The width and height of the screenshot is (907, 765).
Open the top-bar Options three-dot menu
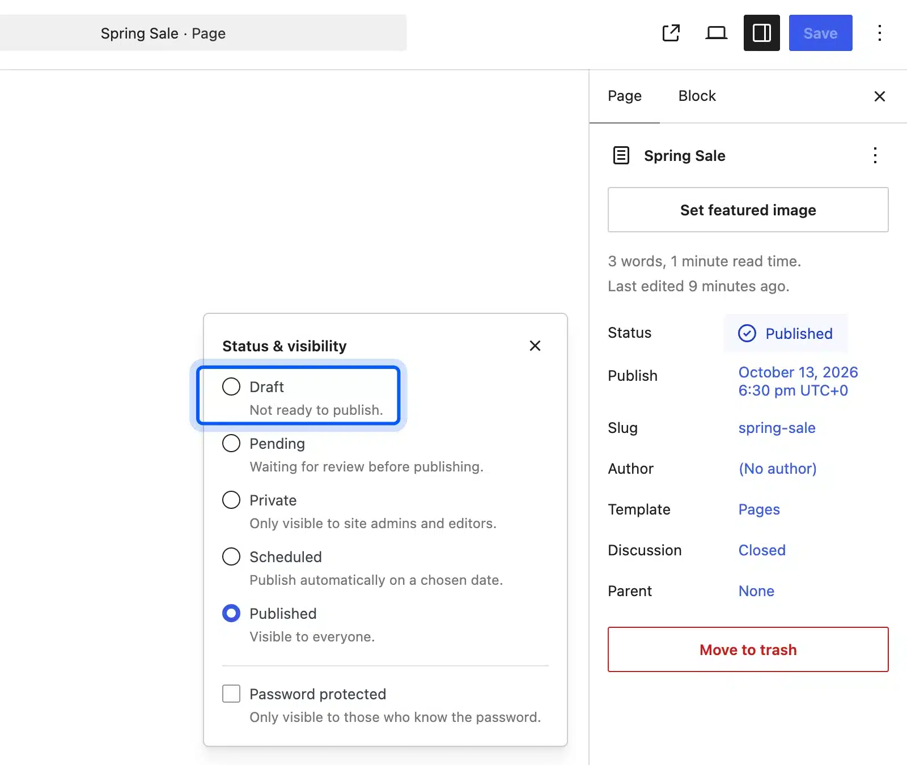click(x=879, y=33)
